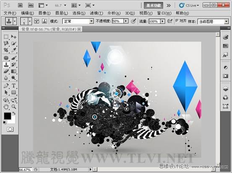Select the Rectangular Marquee tool

6,36
